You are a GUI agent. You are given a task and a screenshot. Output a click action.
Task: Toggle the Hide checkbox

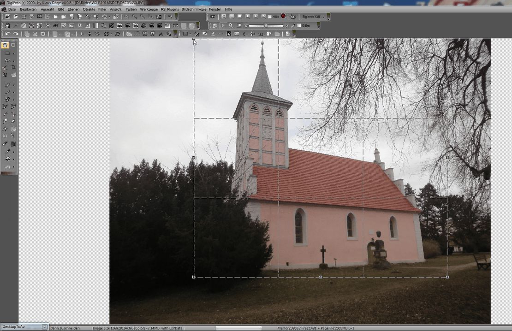[x=270, y=17]
